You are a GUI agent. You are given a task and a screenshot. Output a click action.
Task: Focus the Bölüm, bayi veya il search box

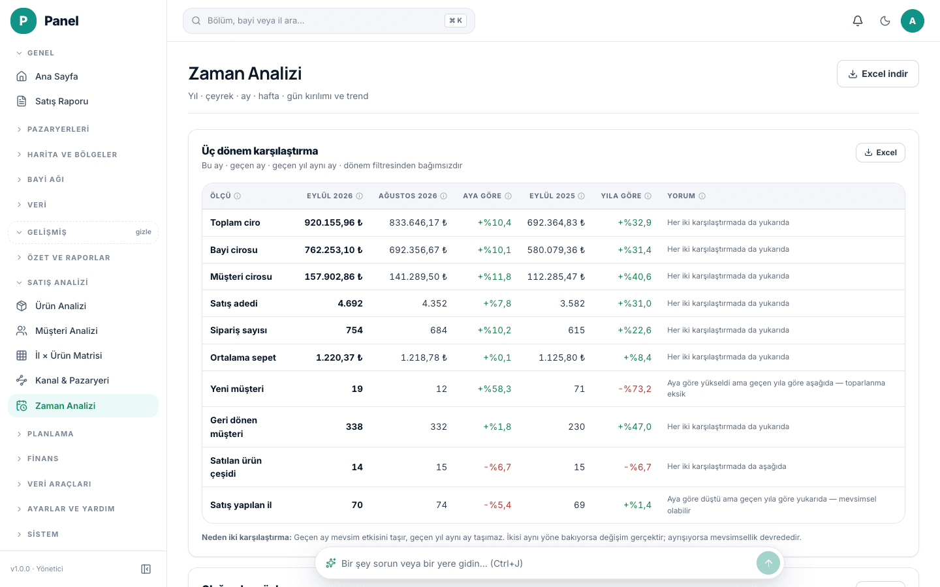click(329, 21)
